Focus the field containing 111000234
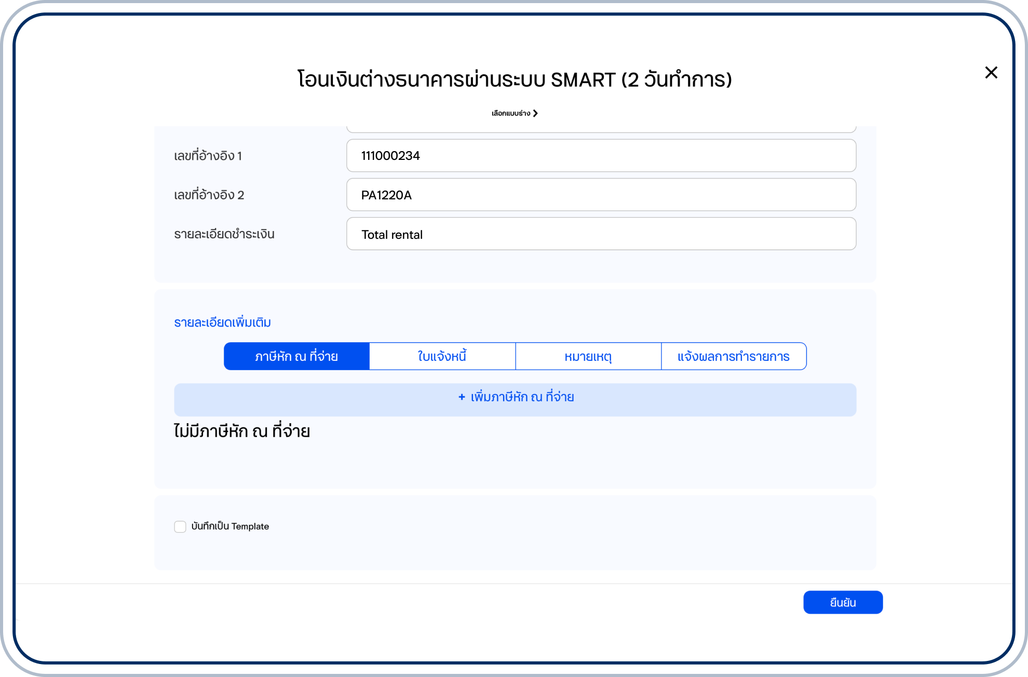This screenshot has width=1028, height=677. [601, 156]
